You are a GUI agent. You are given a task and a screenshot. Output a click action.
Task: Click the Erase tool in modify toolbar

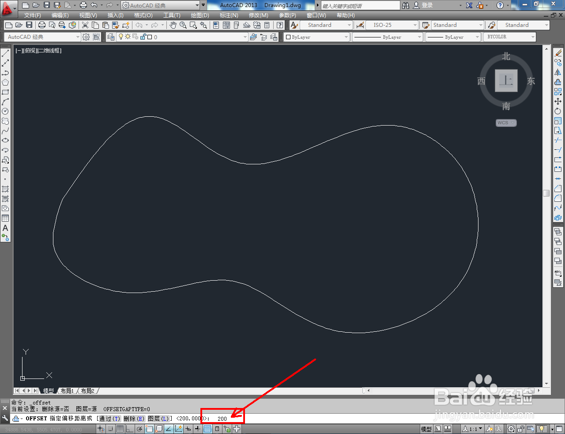pos(558,53)
